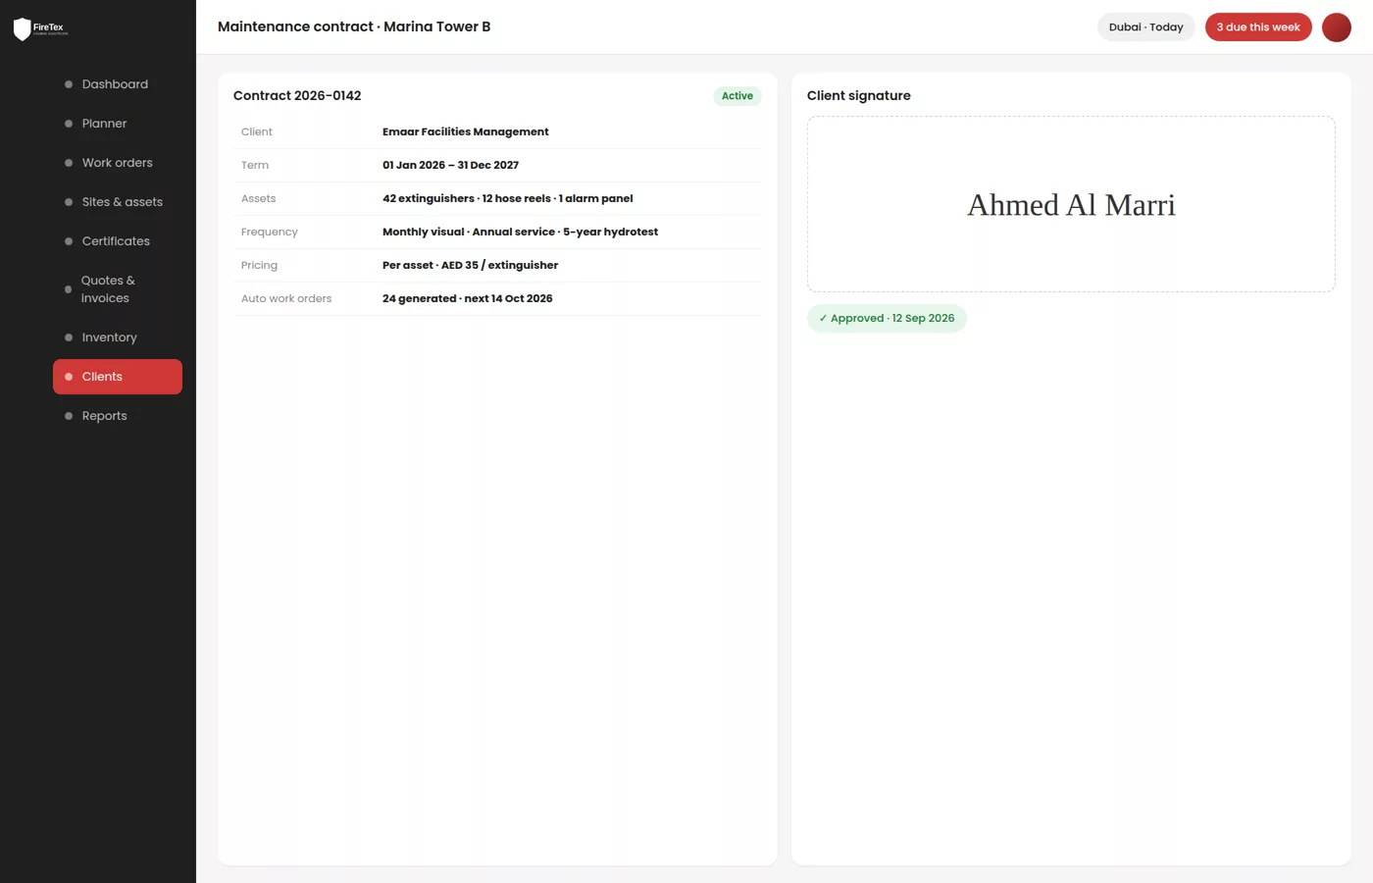Viewport: 1373px width, 883px height.
Task: Click the Approved · 12 Sep 2026 badge
Action: coord(887,318)
